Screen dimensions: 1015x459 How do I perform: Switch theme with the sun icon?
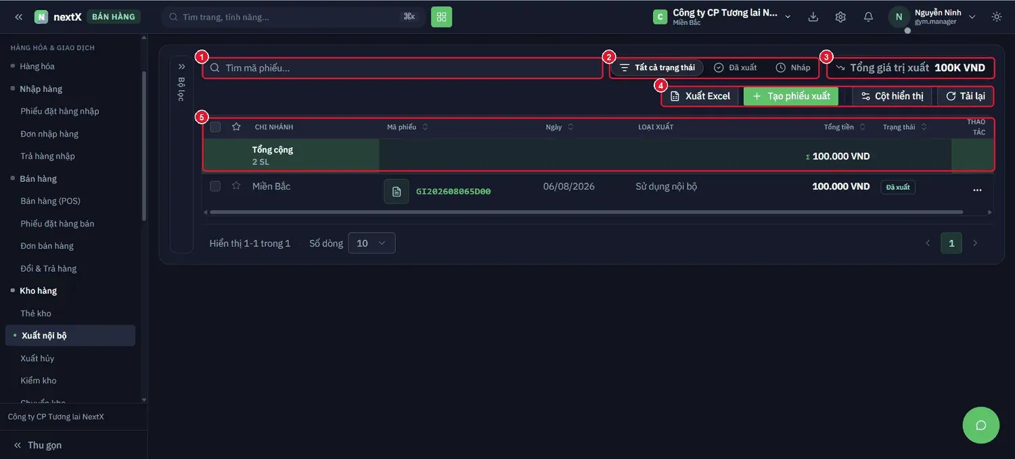[x=997, y=17]
